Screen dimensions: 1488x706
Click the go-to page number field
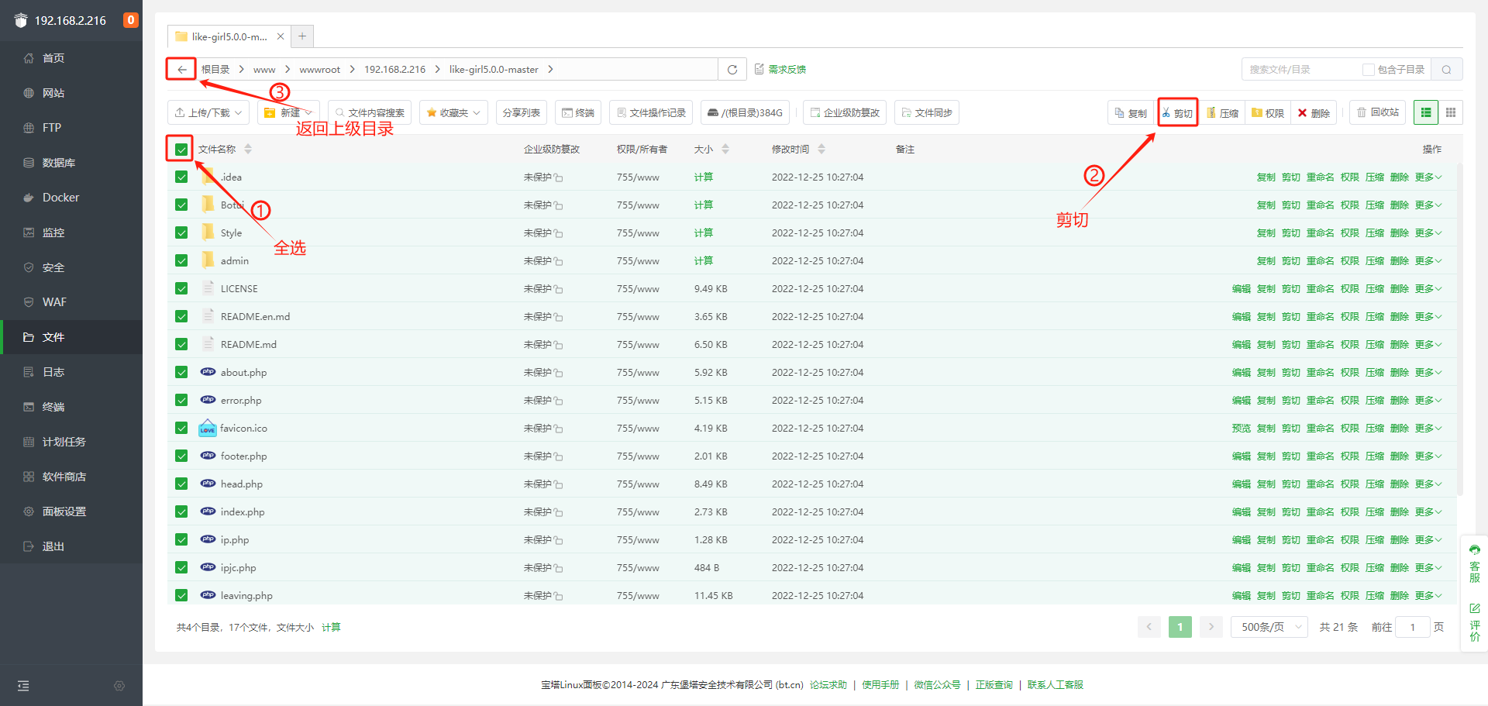tap(1412, 627)
